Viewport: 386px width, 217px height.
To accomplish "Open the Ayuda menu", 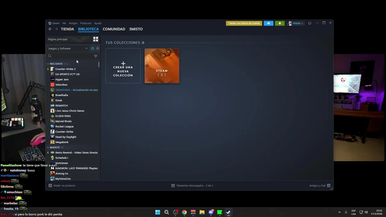I will pos(98,23).
